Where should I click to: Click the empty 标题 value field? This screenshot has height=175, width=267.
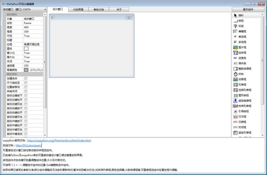pos(33,40)
